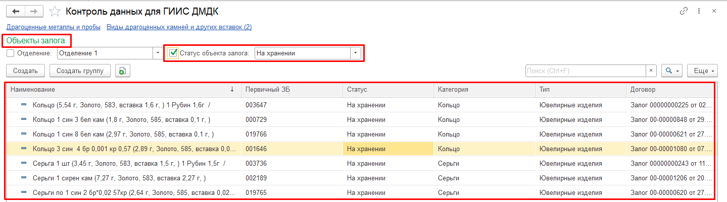Click inside the Поиск search field
This screenshot has height=202, width=727.
point(586,71)
